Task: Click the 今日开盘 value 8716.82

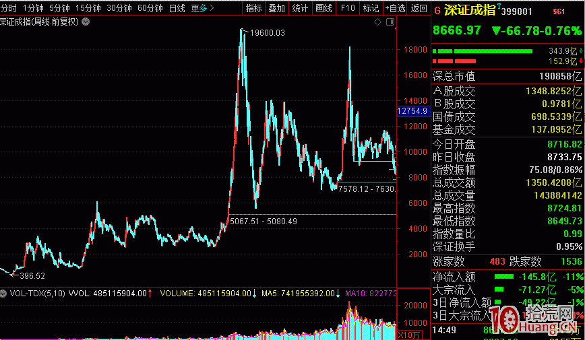Action: pyautogui.click(x=565, y=144)
